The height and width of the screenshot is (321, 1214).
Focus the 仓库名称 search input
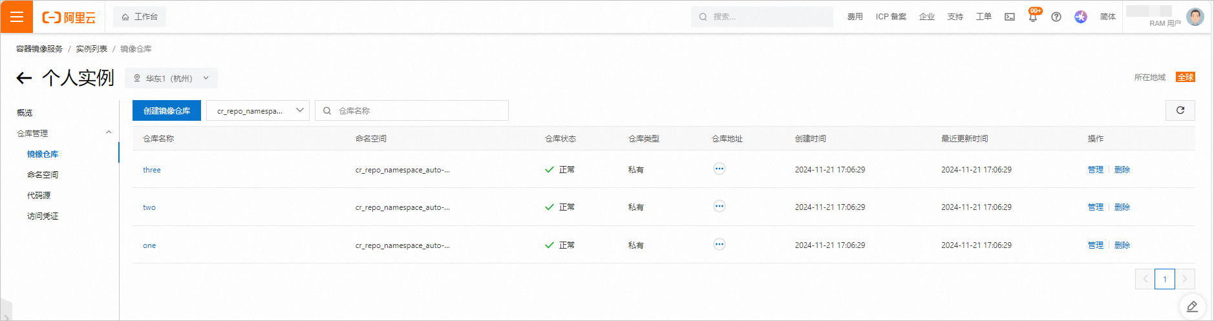412,110
